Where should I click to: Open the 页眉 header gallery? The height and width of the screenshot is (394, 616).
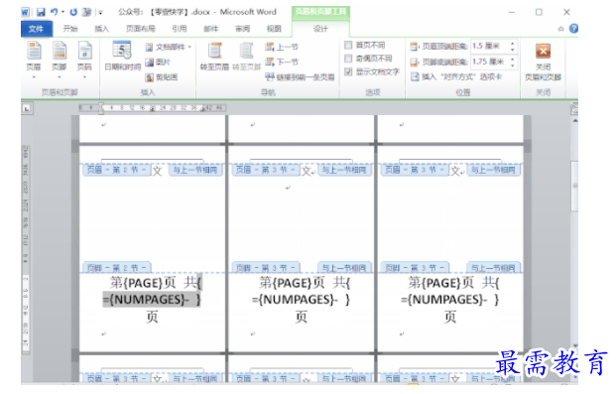pos(34,60)
